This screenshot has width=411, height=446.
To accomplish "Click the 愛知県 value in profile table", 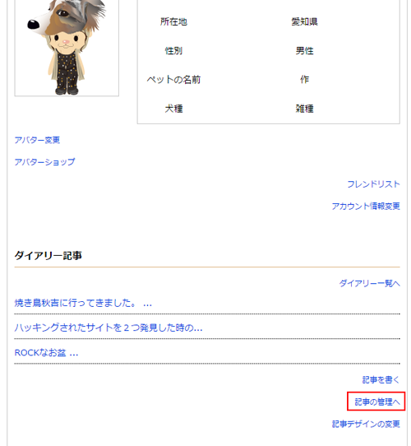I will (x=304, y=21).
